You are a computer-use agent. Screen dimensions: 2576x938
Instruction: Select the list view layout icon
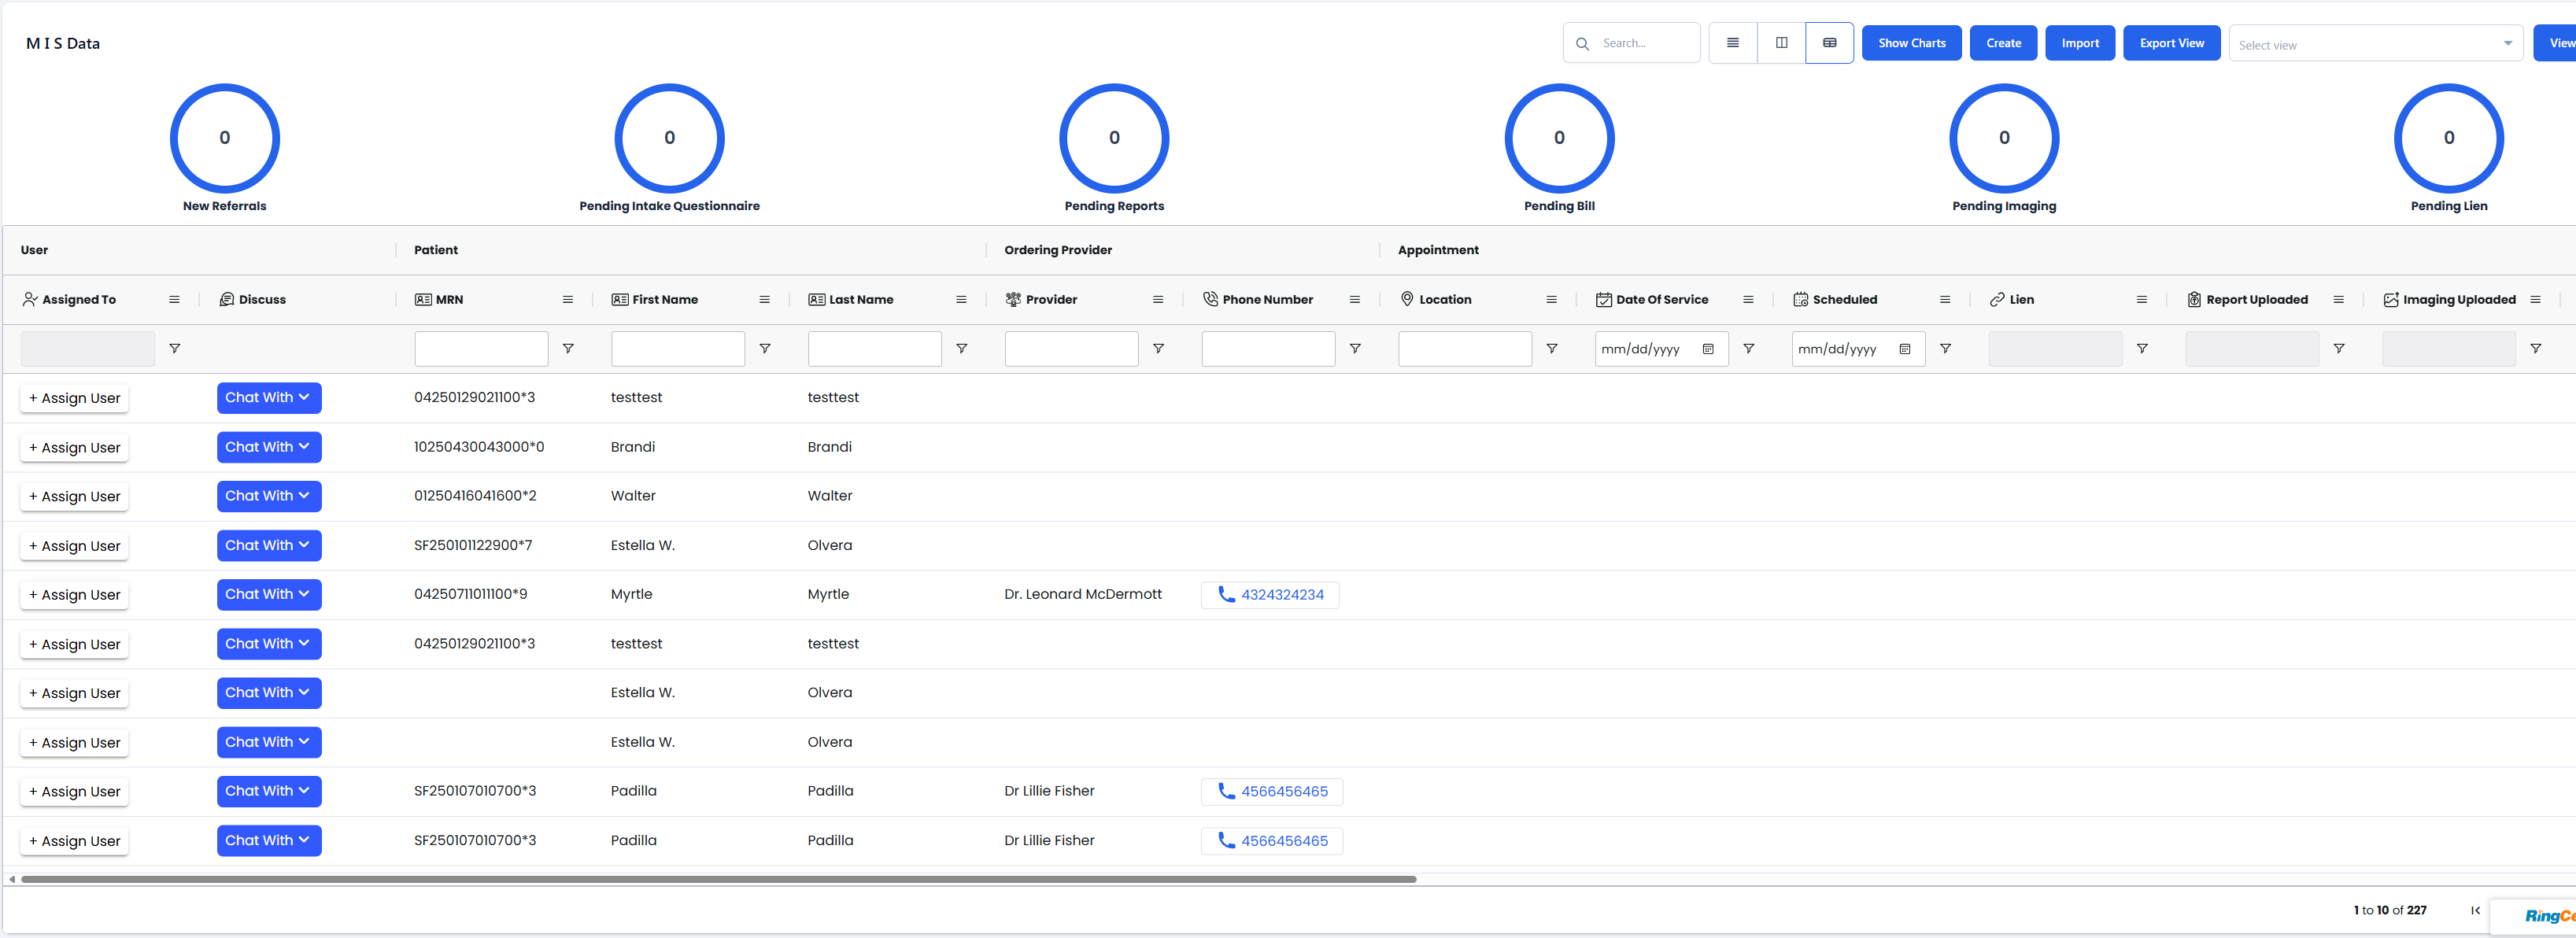coord(1733,43)
